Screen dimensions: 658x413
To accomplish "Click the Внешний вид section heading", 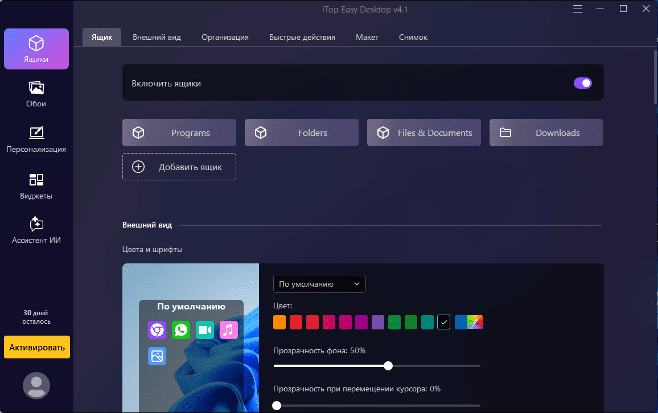I will point(147,225).
